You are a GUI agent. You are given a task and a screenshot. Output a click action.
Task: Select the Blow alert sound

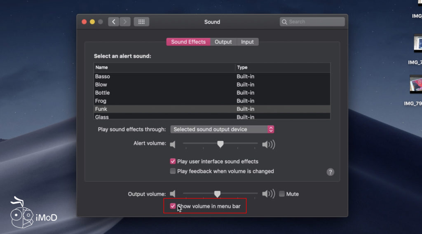tap(212, 84)
